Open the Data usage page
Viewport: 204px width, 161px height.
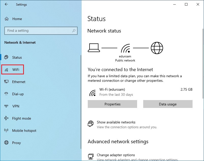(168, 104)
